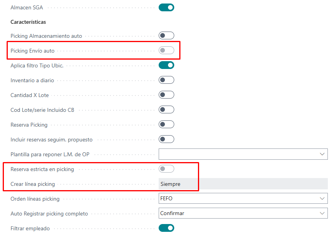
Task: Click the 'Plantilla para reponer L.M. de OP' label text
Action: click(x=50, y=154)
